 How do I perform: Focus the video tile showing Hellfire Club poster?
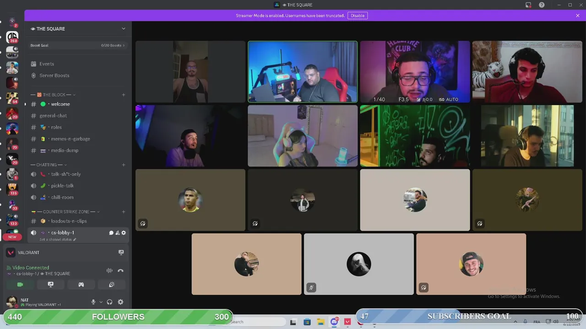[415, 72]
